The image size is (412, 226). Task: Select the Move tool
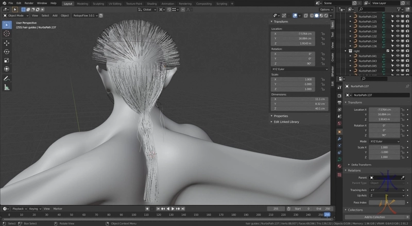7,43
